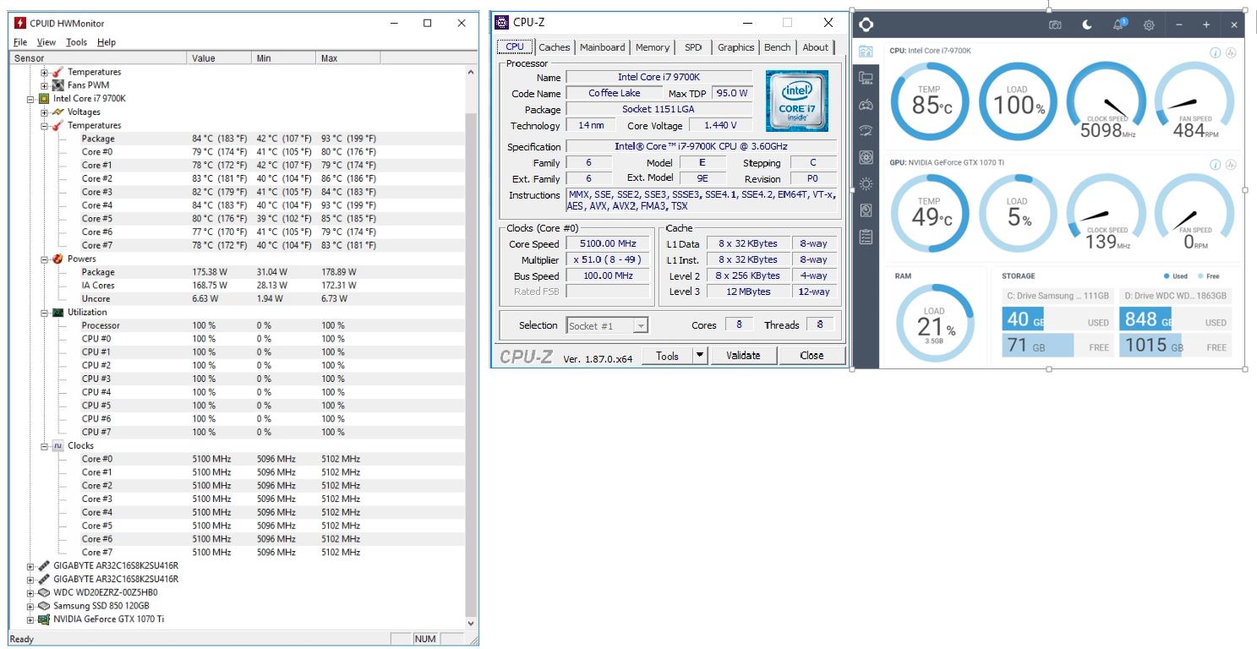The height and width of the screenshot is (649, 1257).
Task: Open the computer monitor icon in CAM sidebar
Action: (x=866, y=79)
